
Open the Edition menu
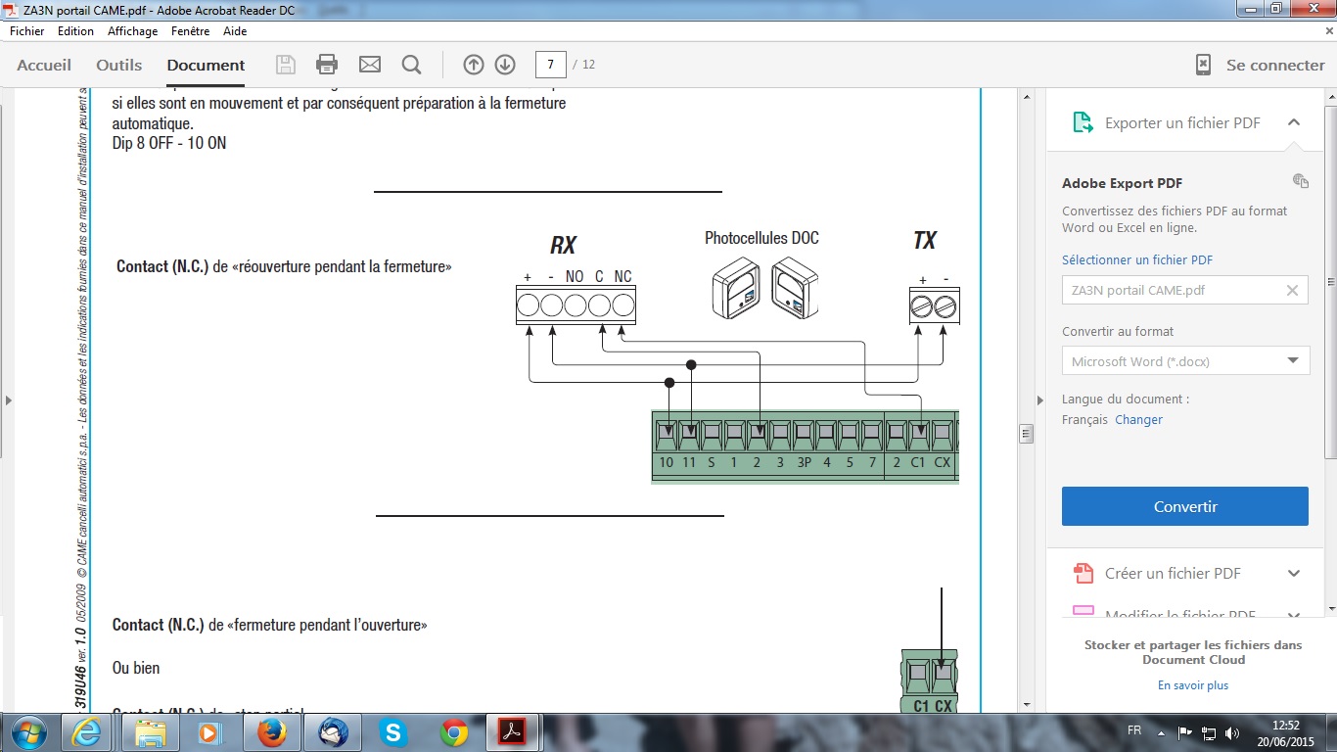coord(75,30)
